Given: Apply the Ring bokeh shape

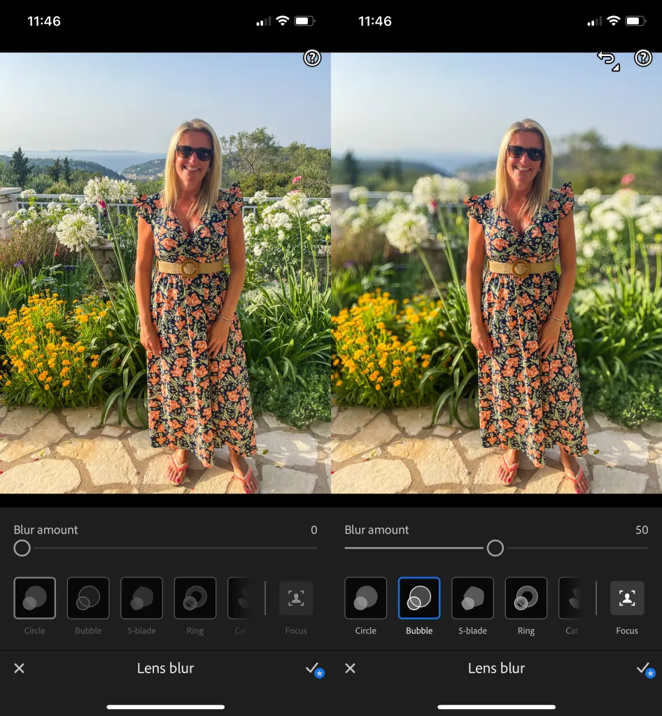Looking at the screenshot, I should point(195,598).
